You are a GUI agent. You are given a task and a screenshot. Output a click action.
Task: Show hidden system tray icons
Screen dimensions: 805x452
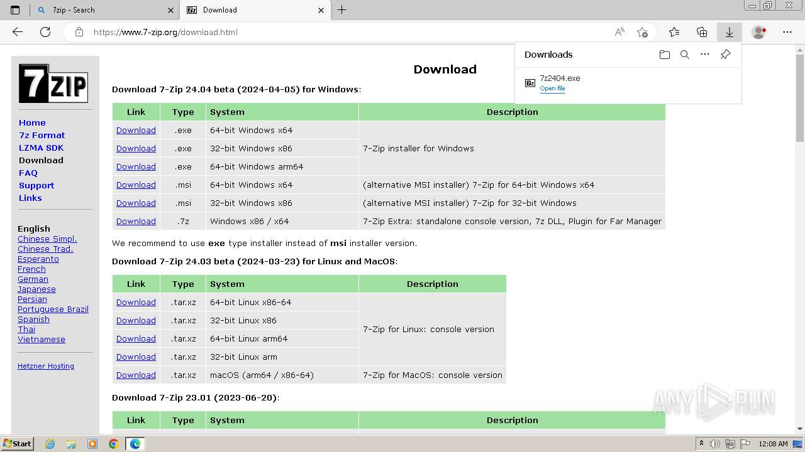point(701,444)
